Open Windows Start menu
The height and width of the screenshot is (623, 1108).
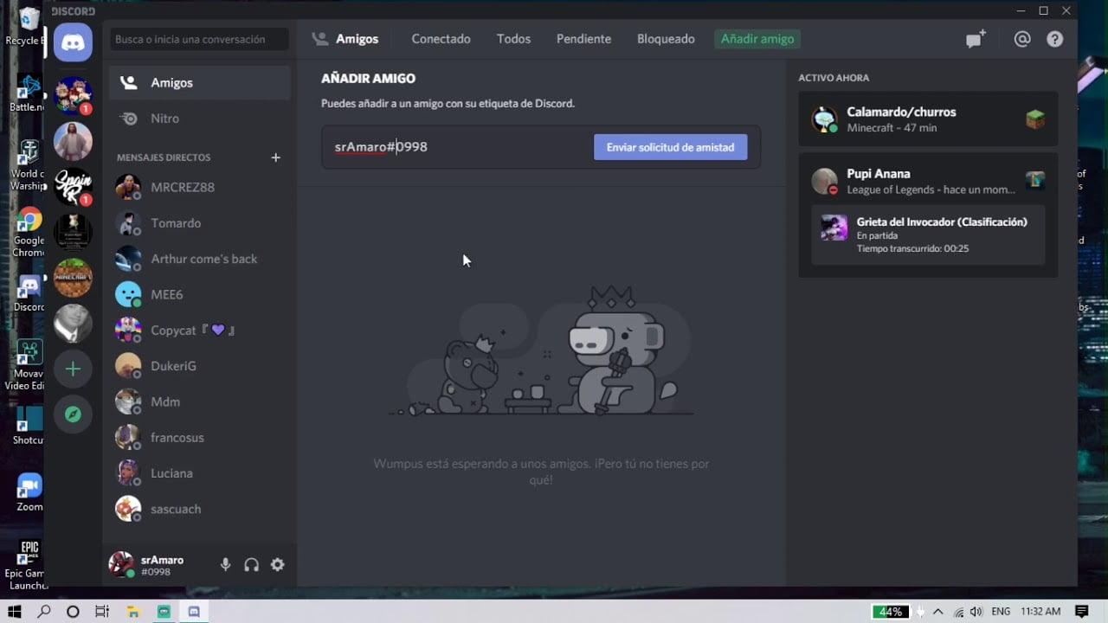coord(15,612)
